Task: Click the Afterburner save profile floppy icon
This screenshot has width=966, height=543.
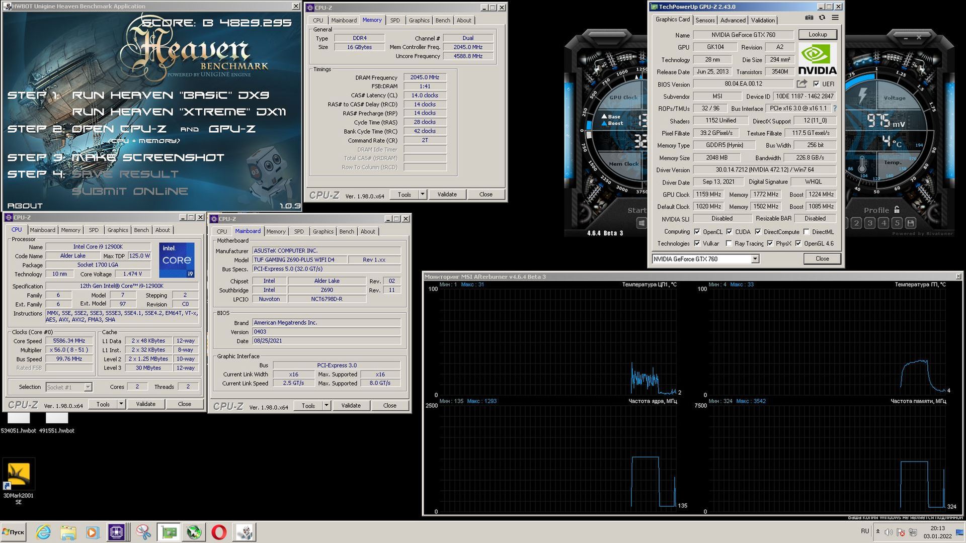Action: coord(911,223)
